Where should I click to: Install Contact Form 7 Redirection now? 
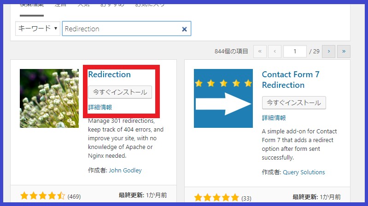click(x=294, y=103)
